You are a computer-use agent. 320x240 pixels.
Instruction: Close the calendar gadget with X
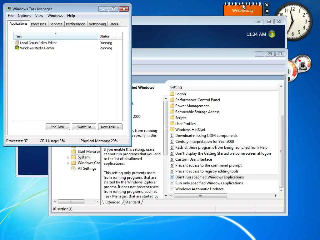[x=267, y=5]
